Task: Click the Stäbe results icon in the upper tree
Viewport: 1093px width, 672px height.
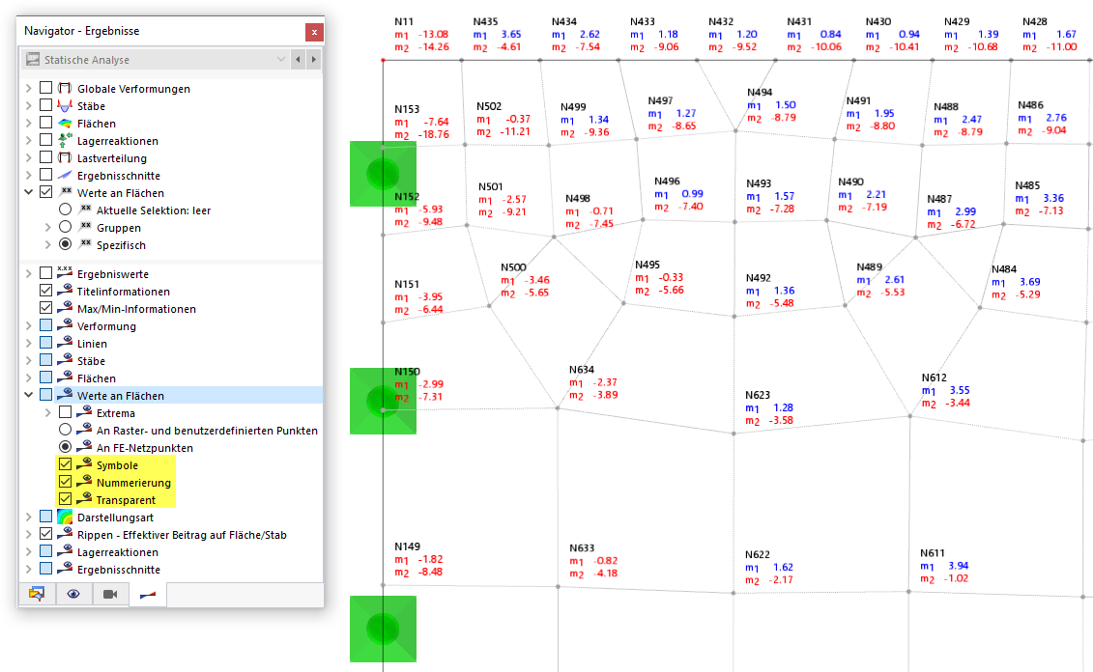Action: click(x=65, y=106)
